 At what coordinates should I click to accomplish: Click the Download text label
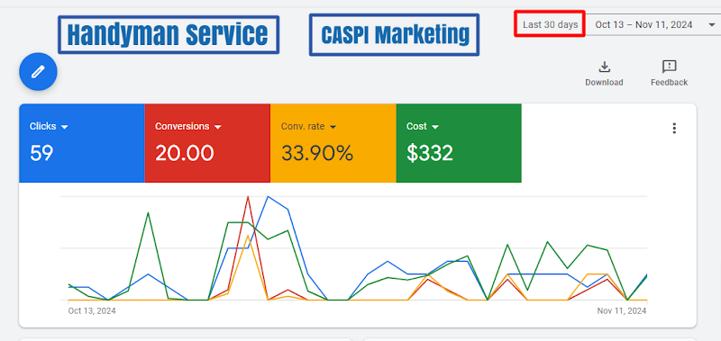point(604,83)
